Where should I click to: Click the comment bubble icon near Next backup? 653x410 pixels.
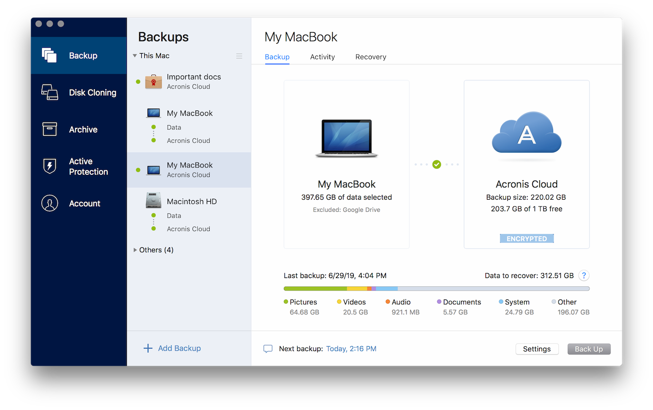tap(268, 349)
